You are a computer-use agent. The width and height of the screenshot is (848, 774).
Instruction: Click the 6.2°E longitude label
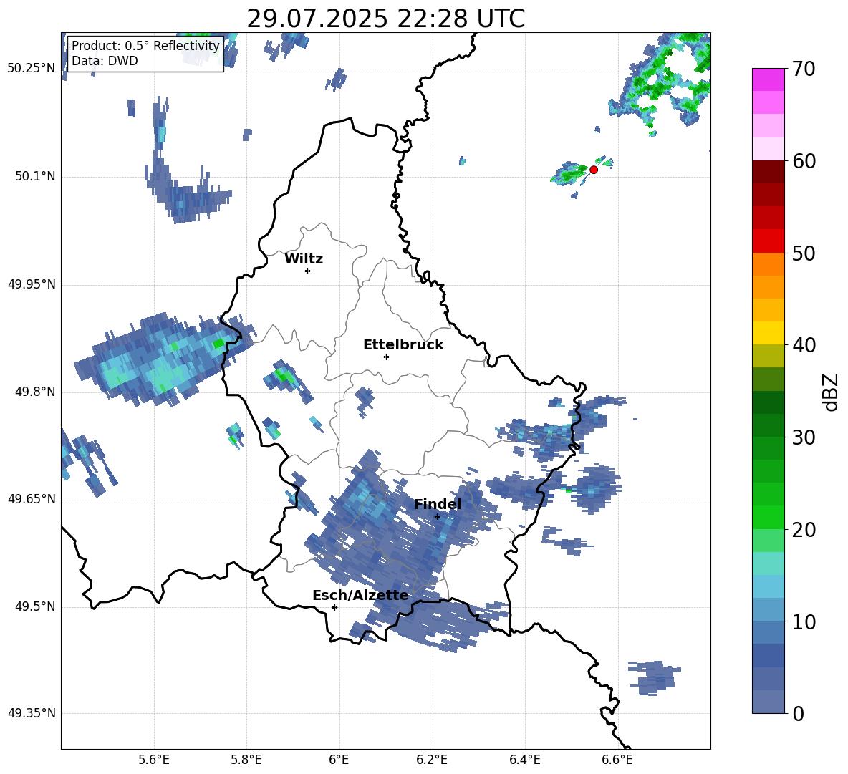click(x=432, y=760)
